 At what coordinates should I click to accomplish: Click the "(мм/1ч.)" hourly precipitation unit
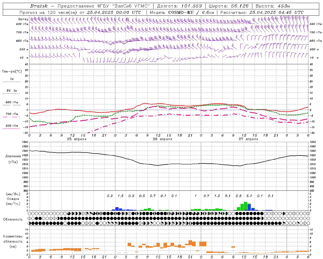click(13, 204)
